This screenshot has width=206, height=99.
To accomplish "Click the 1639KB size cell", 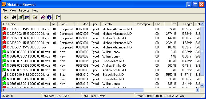I will coord(171,83).
